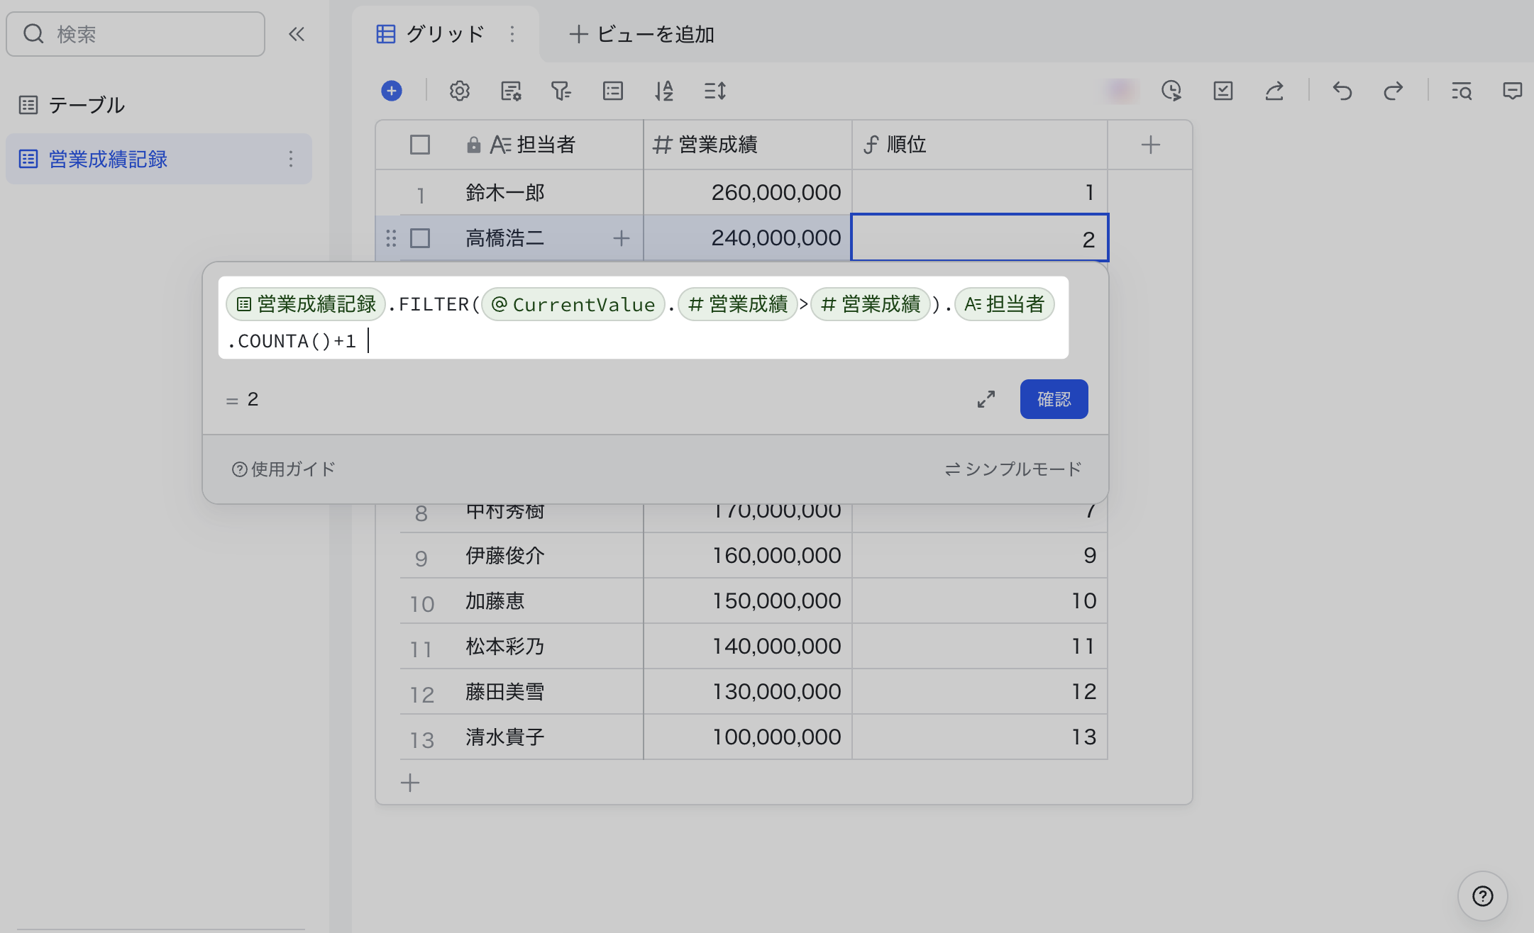The image size is (1534, 933).
Task: Collapse the sidebar with double chevron
Action: click(x=297, y=34)
